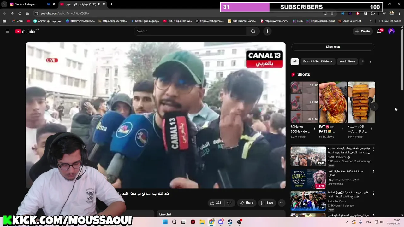Expand Chrome tab search dropdown
Screen dimensions: 404x227
[4, 4]
